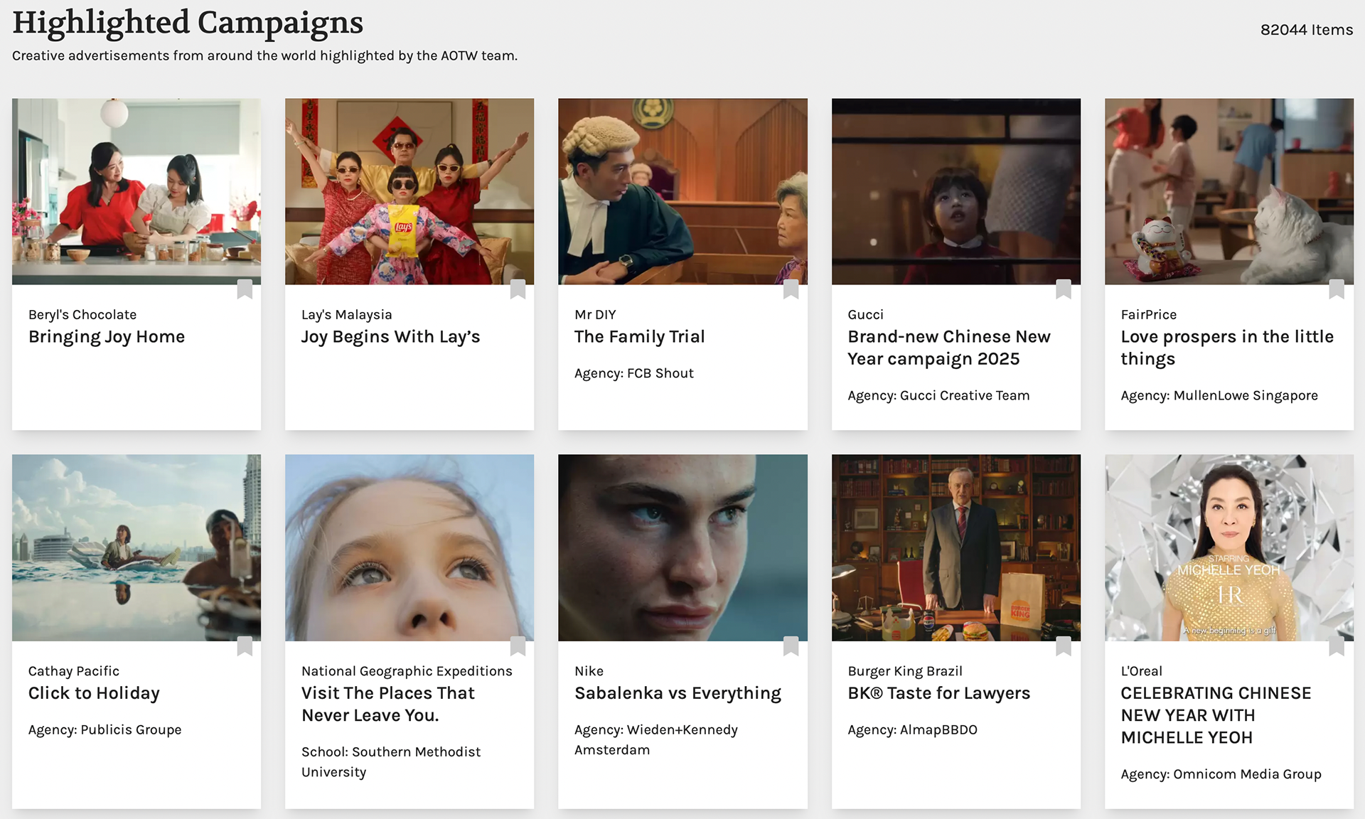Image resolution: width=1365 pixels, height=819 pixels.
Task: Open the Cathay Pacific pool thumbnail
Action: click(x=136, y=547)
